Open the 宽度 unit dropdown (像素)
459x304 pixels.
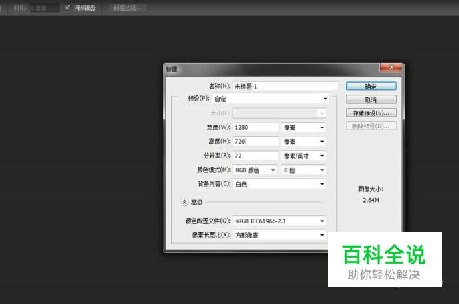(x=304, y=127)
